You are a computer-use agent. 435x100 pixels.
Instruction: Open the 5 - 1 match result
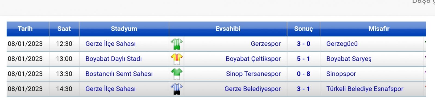(x=303, y=59)
